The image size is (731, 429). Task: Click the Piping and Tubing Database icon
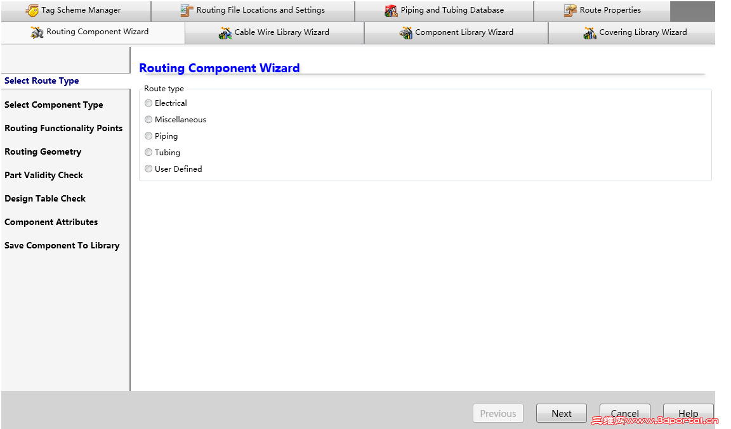(x=391, y=10)
